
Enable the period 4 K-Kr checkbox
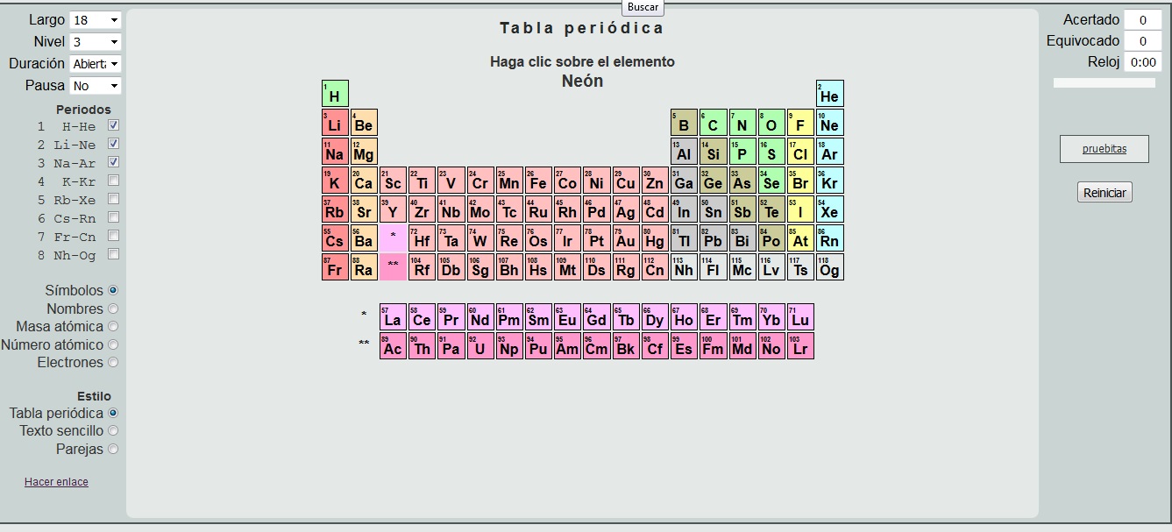tap(112, 181)
